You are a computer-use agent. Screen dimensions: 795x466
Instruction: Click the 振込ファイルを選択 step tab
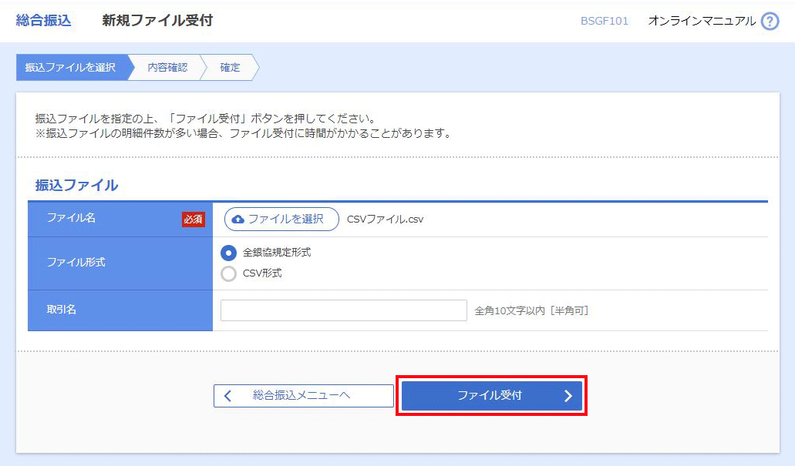[70, 68]
